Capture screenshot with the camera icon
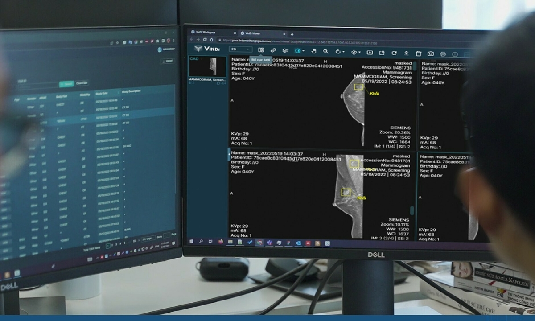The width and height of the screenshot is (535, 321). point(431,53)
